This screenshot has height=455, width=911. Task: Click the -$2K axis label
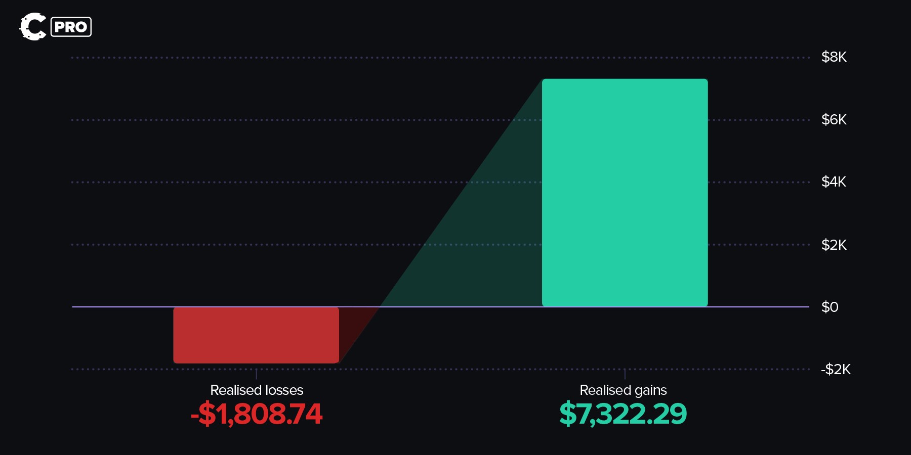click(836, 370)
